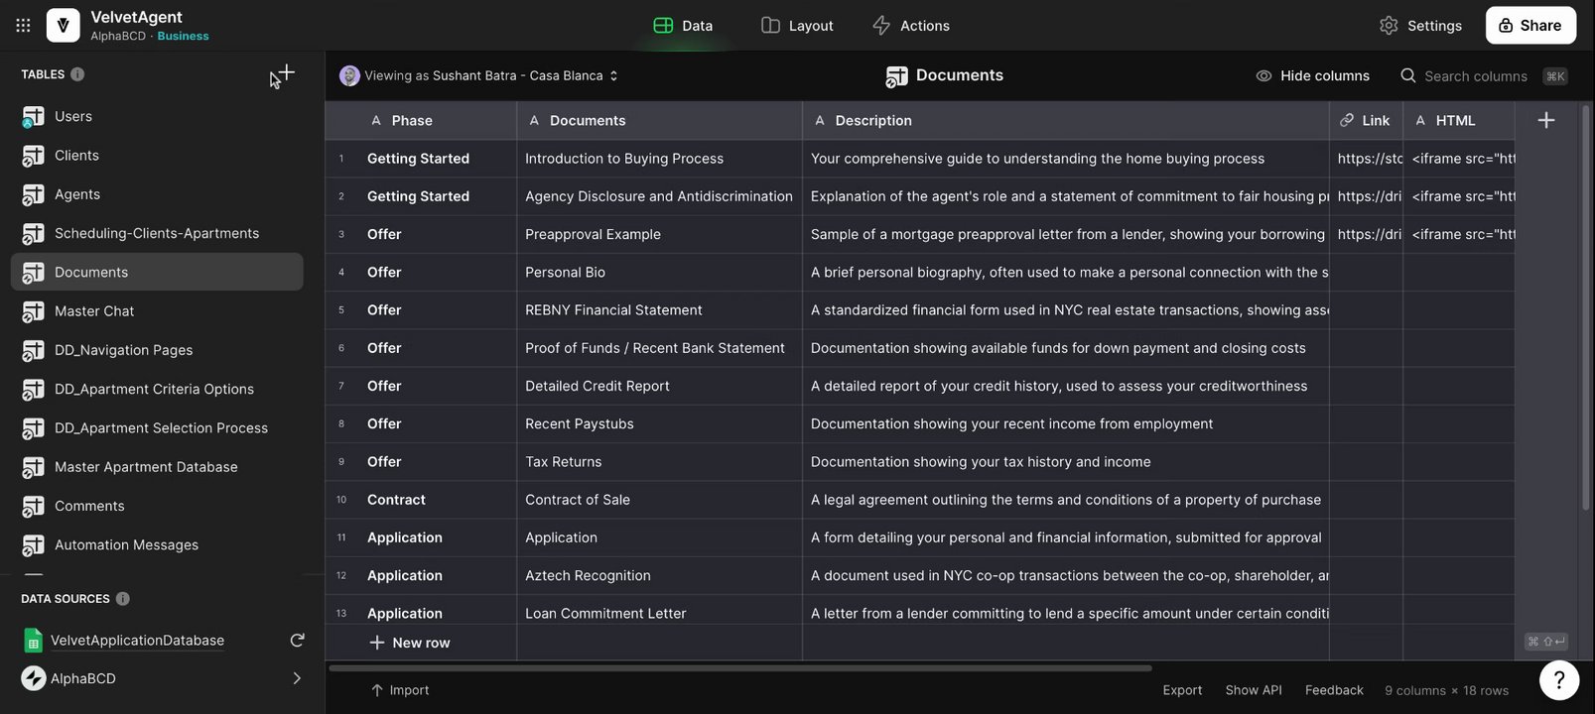1595x714 pixels.
Task: Click the Search columns input field
Action: 1475,75
